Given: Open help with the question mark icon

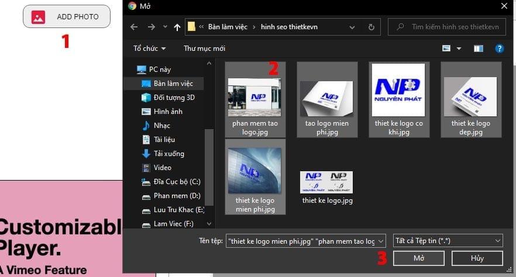Looking at the screenshot, I should [x=499, y=49].
